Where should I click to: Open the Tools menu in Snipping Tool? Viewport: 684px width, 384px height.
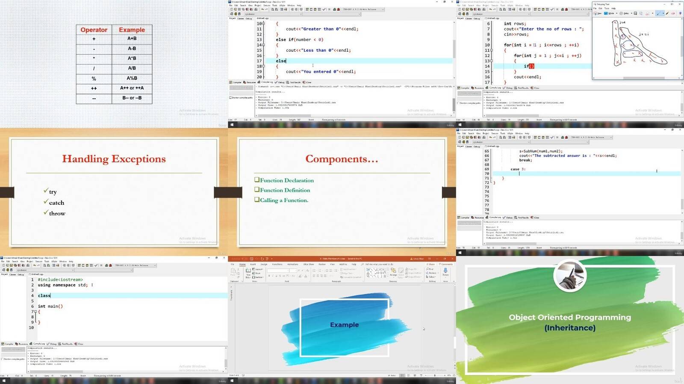pos(607,9)
